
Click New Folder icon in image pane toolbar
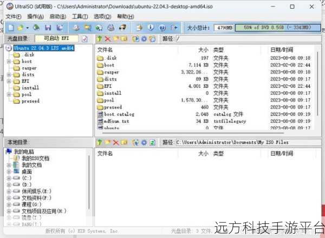point(116,39)
